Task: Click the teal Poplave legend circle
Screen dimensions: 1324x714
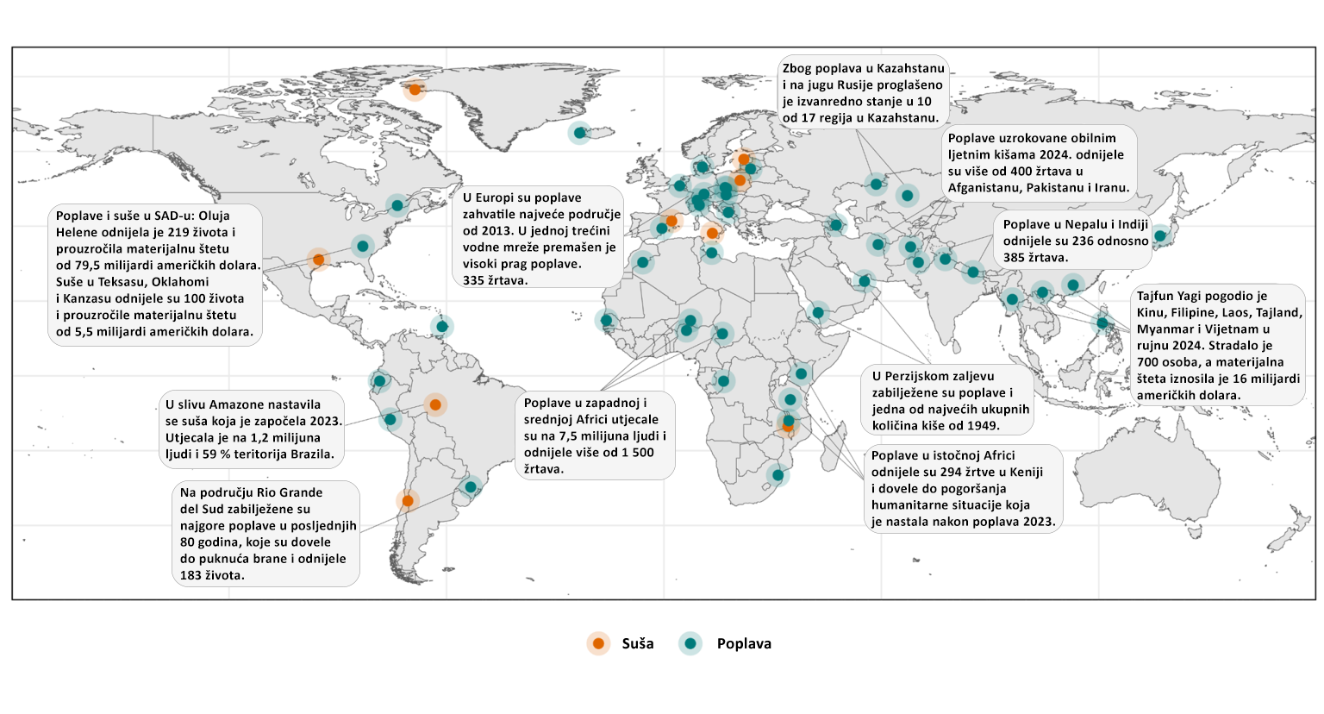Action: point(690,643)
